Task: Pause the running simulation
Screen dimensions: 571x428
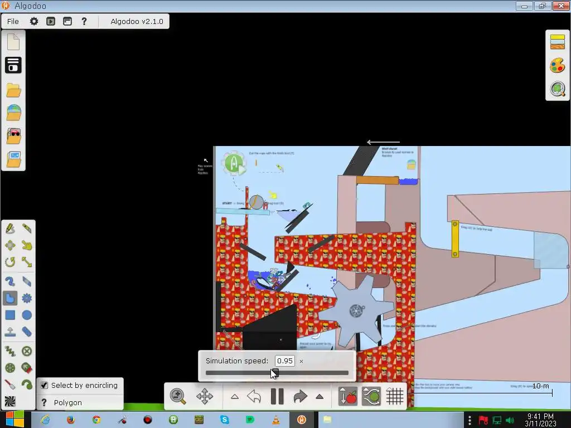Action: tap(277, 396)
